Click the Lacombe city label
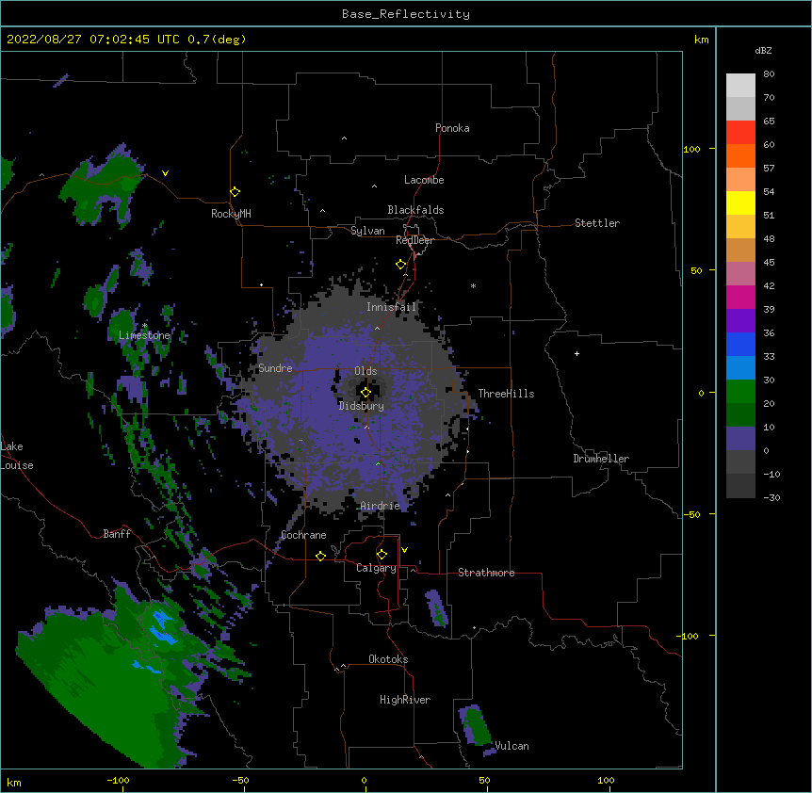Image resolution: width=812 pixels, height=793 pixels. [x=424, y=180]
